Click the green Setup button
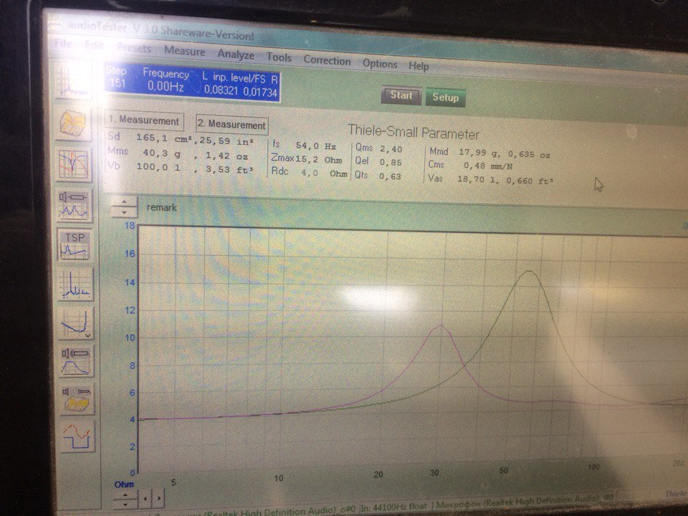Viewport: 688px width, 516px height. 445,97
